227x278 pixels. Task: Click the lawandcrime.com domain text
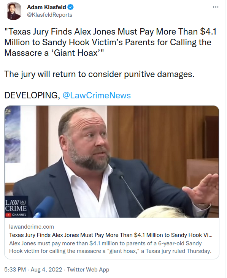click(32, 227)
